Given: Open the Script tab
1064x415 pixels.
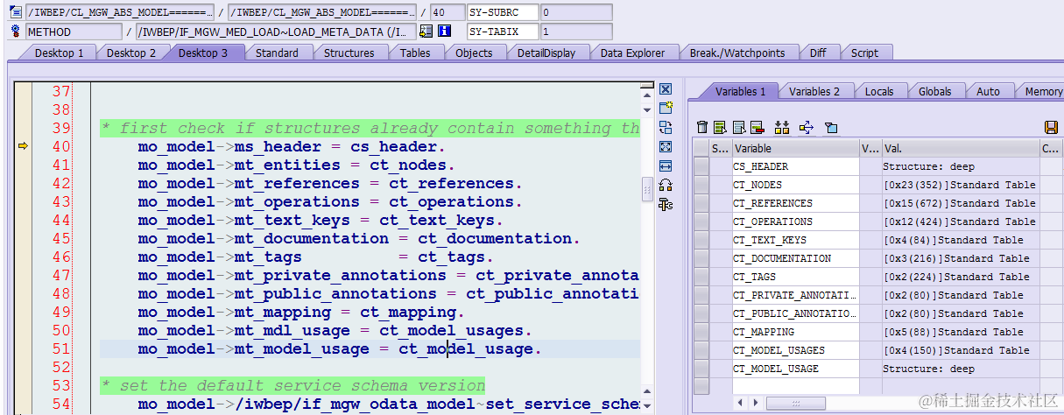Looking at the screenshot, I should (864, 53).
